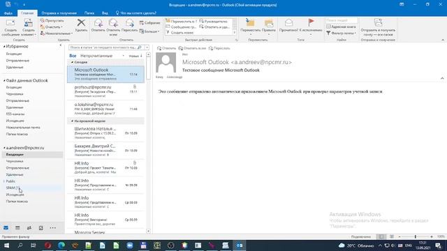Image resolution: width=447 pixels, height=251 pixels.
Task: Click the Что вы хотите сделать? box
Action: click(x=136, y=13)
